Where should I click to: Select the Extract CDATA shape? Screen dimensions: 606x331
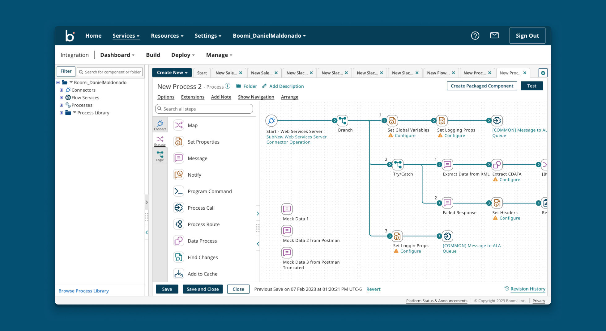point(497,165)
